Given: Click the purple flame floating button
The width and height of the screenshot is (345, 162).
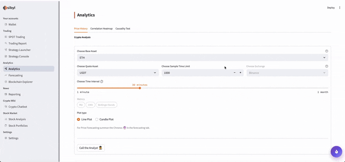Looking at the screenshot, I should 336,152.
